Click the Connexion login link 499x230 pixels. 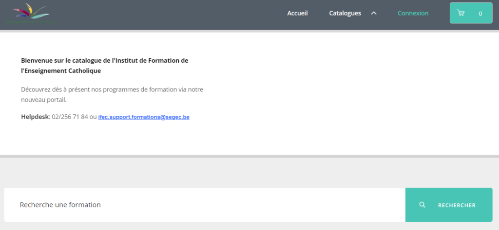413,13
